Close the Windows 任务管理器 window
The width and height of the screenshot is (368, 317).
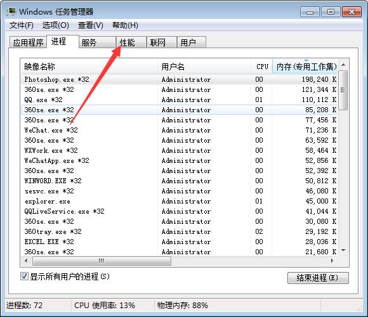[352, 12]
